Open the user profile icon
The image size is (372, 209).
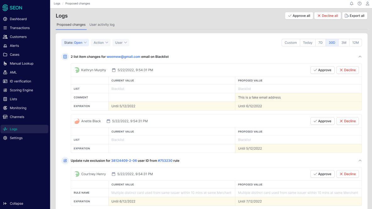367,3
